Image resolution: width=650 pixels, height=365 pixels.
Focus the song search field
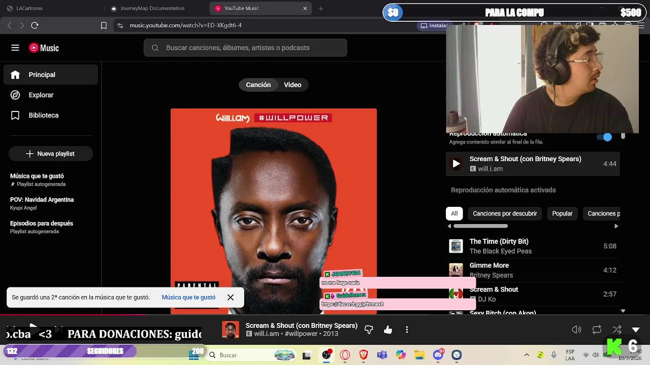tap(245, 48)
